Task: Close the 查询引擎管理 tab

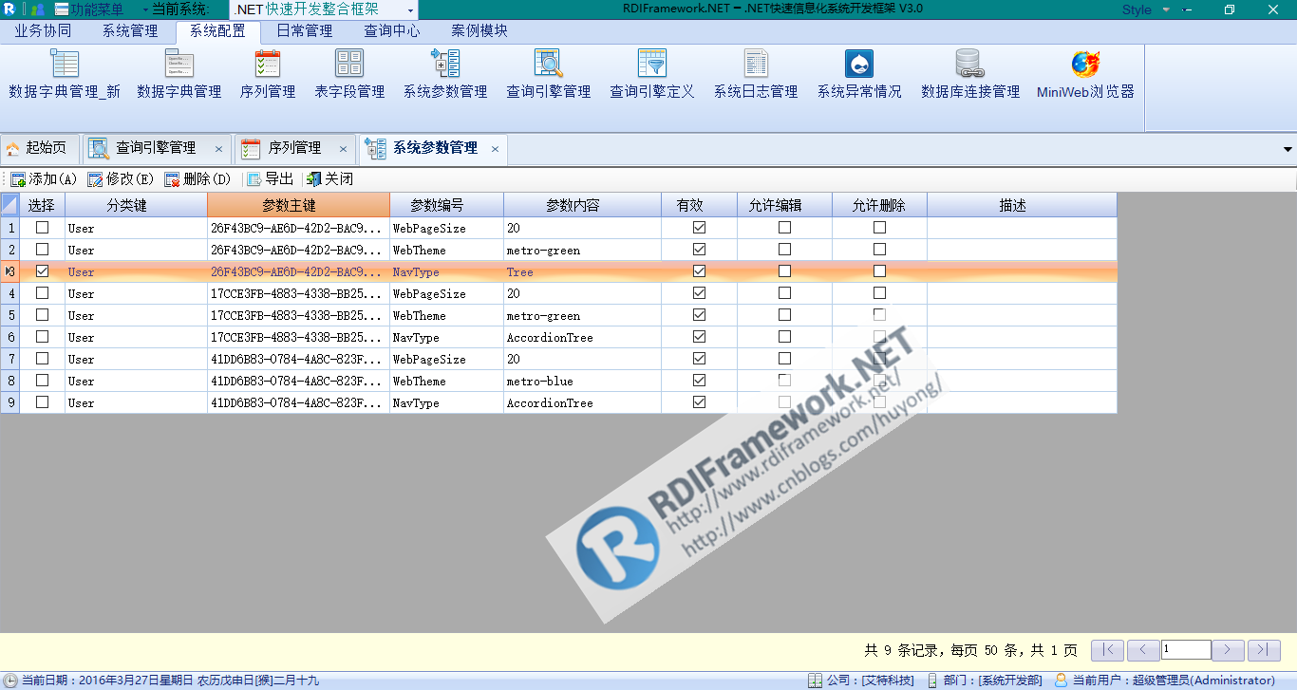Action: (219, 149)
